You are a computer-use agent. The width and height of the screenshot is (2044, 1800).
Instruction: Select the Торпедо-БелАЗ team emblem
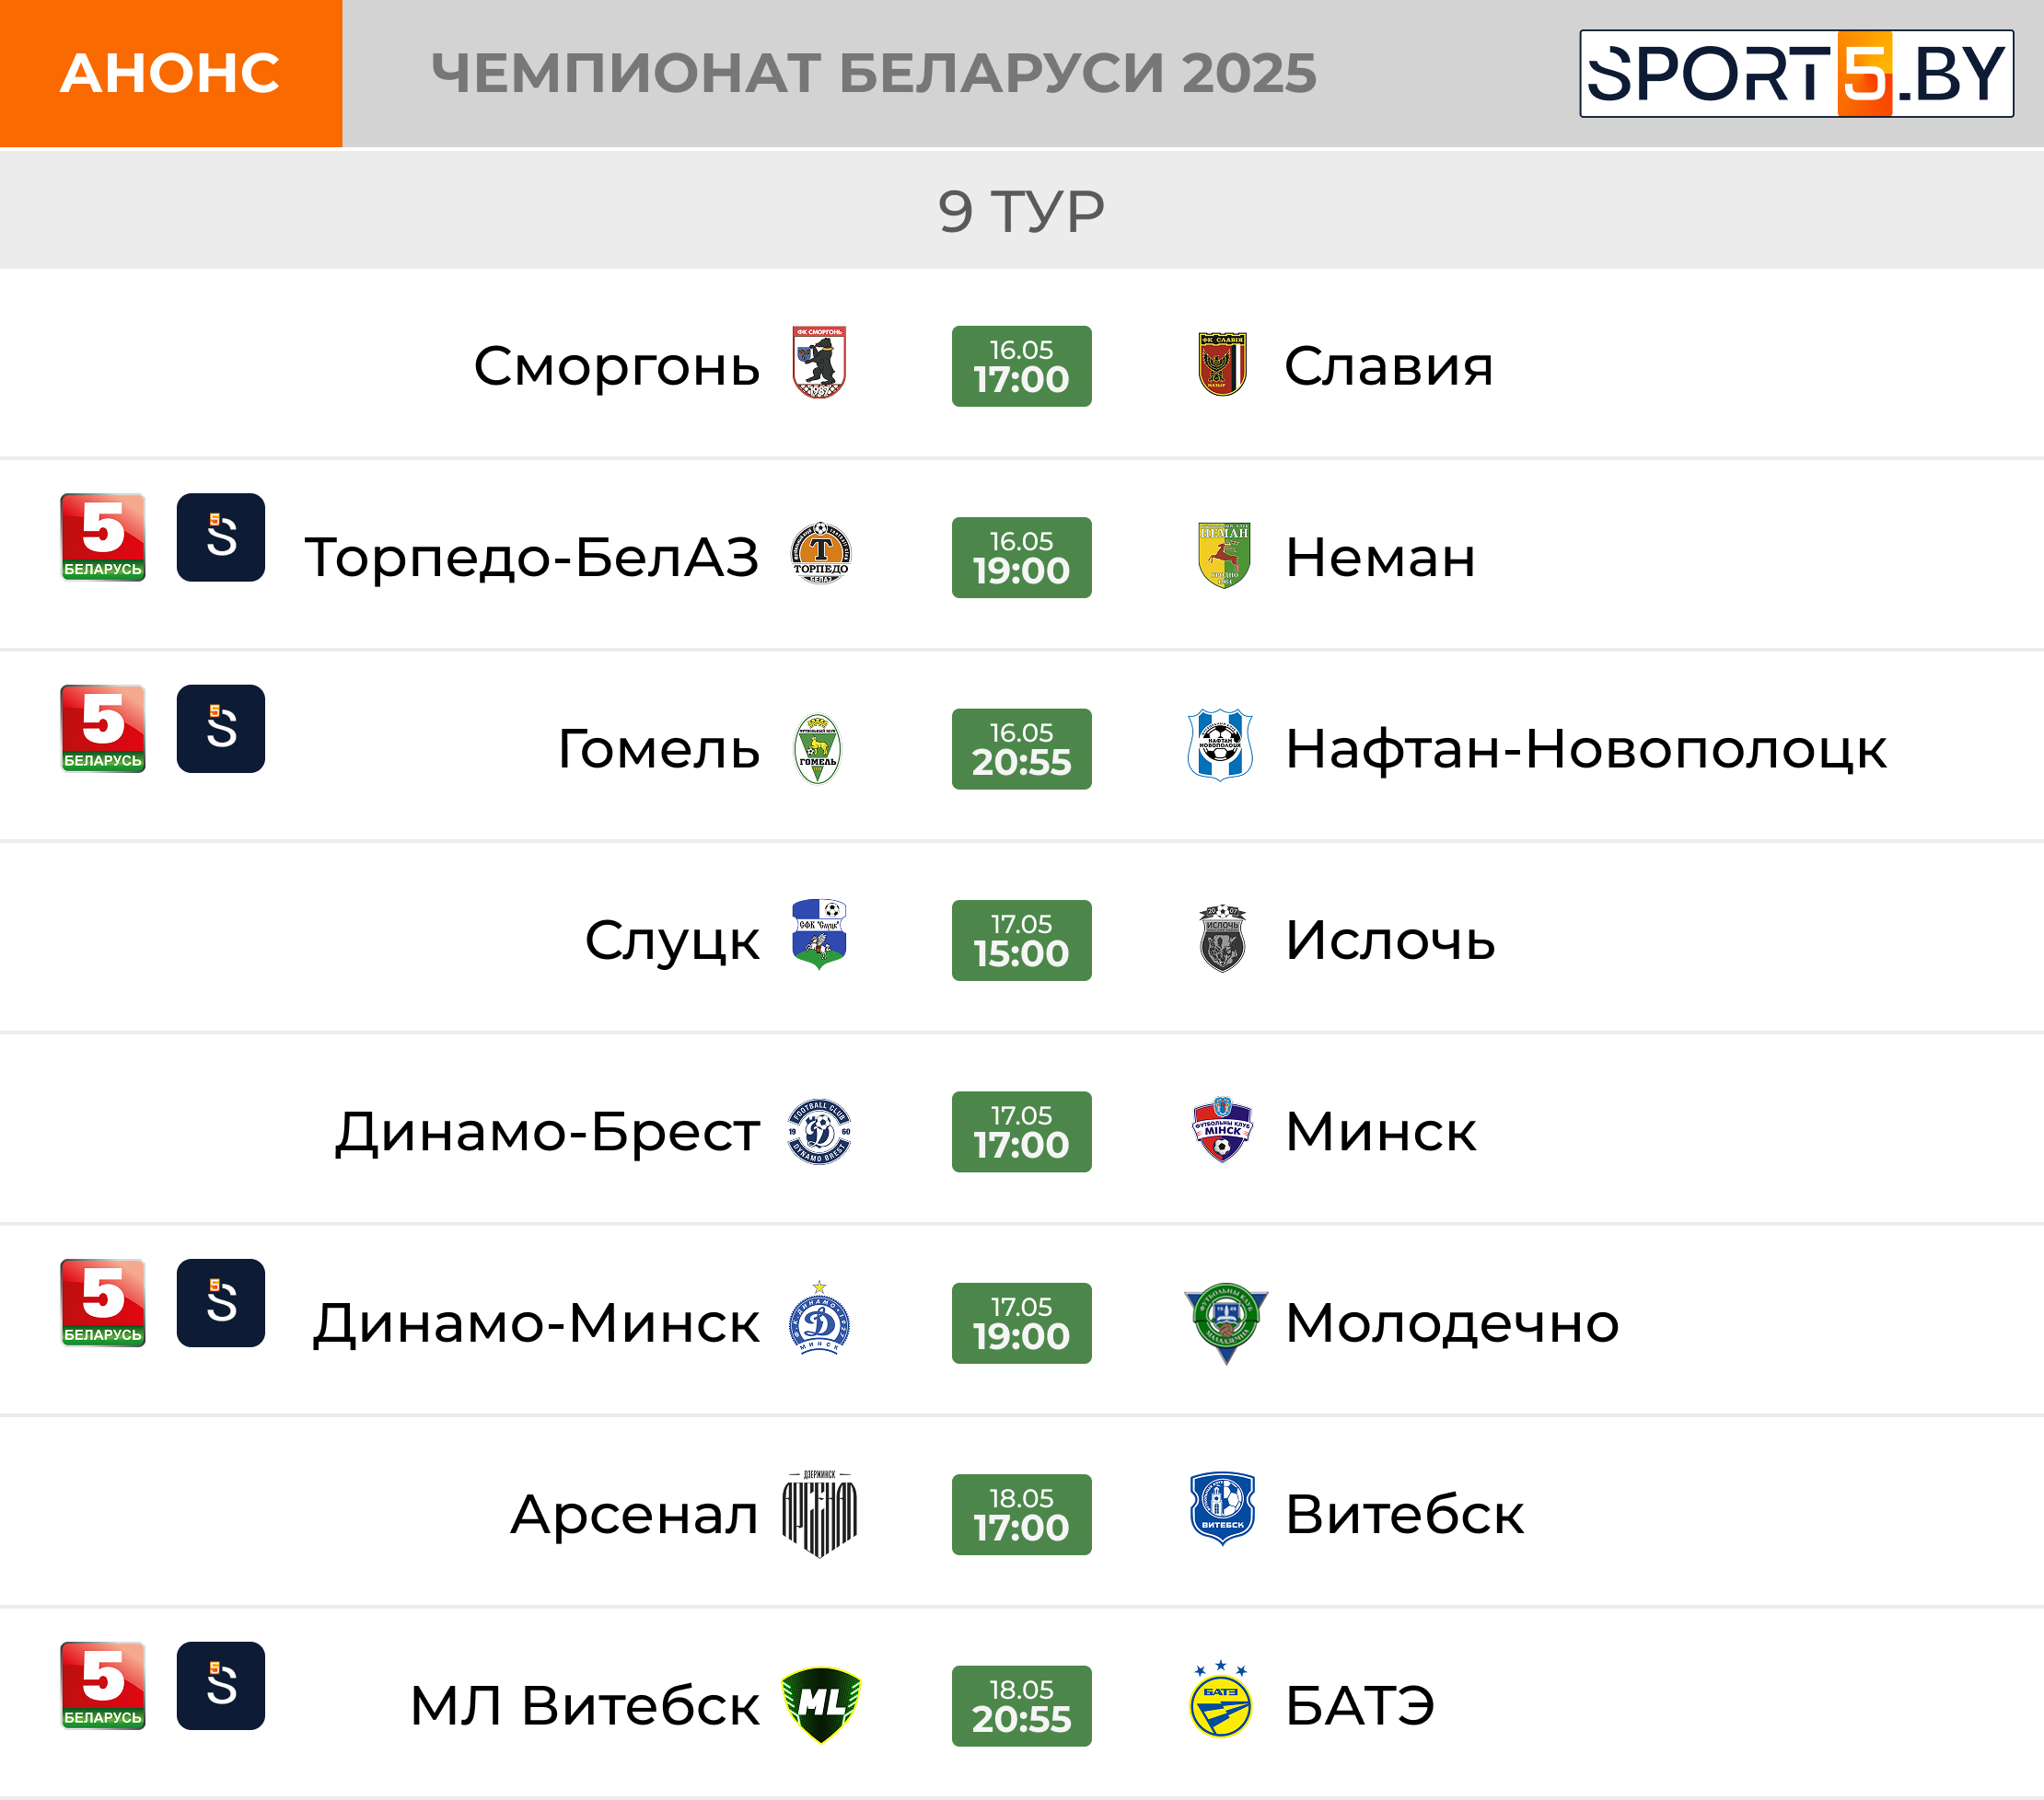820,553
